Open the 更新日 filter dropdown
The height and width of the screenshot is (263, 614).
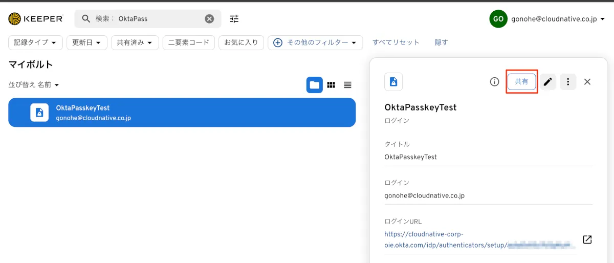click(86, 42)
